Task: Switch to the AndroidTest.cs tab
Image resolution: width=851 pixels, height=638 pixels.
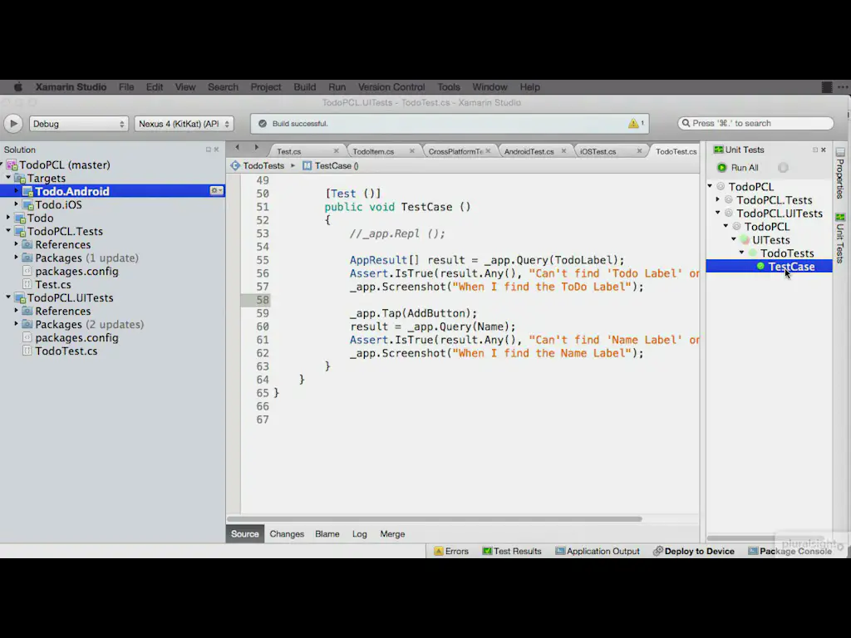Action: click(529, 151)
